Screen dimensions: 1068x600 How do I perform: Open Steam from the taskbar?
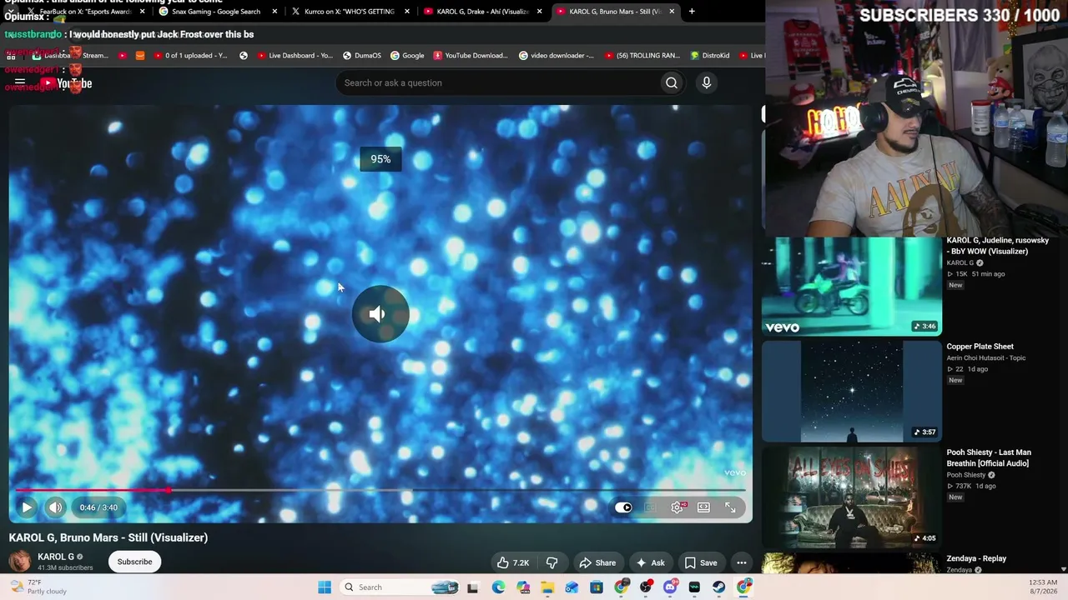click(x=718, y=587)
